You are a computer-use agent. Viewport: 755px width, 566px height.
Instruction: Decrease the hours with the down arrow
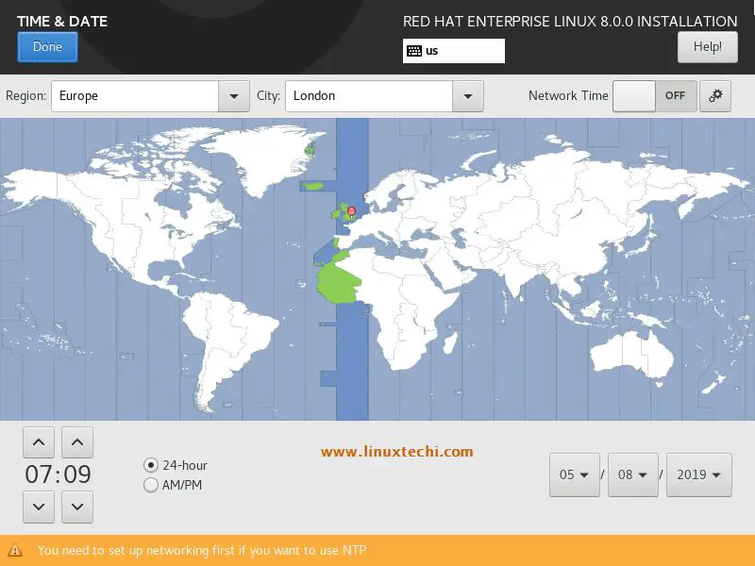click(39, 507)
